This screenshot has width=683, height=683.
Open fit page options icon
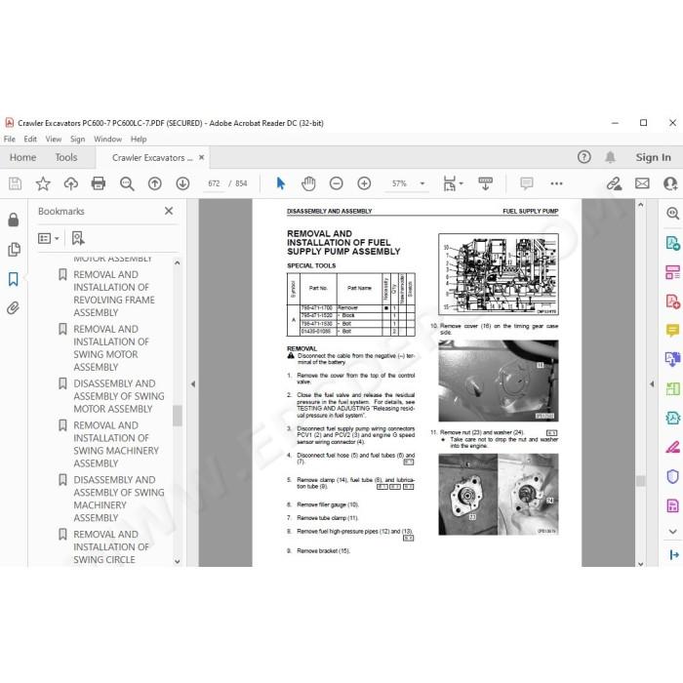453,183
